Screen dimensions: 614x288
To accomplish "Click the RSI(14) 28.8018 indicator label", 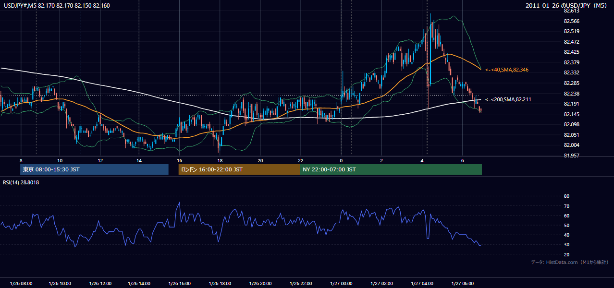I will coord(21,182).
